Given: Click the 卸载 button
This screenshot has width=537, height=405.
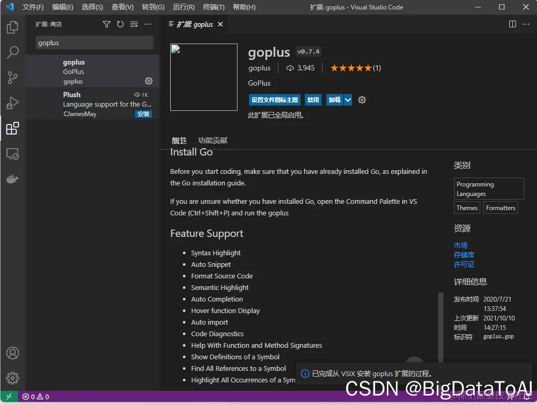Looking at the screenshot, I should click(x=335, y=100).
